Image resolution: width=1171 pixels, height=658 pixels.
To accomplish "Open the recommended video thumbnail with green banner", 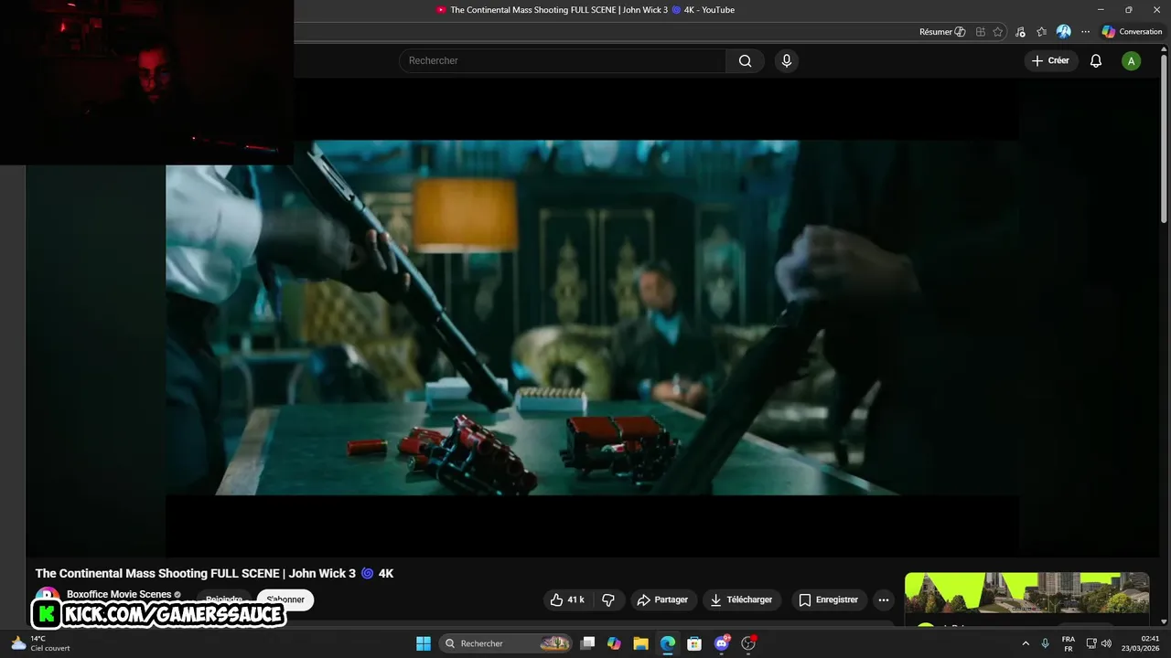I will [x=1026, y=594].
